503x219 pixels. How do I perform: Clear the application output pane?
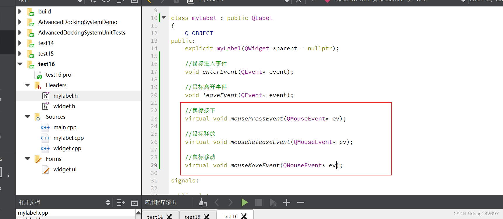click(x=203, y=202)
